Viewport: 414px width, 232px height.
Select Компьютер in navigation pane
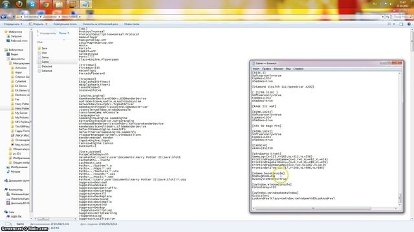pos(14,189)
